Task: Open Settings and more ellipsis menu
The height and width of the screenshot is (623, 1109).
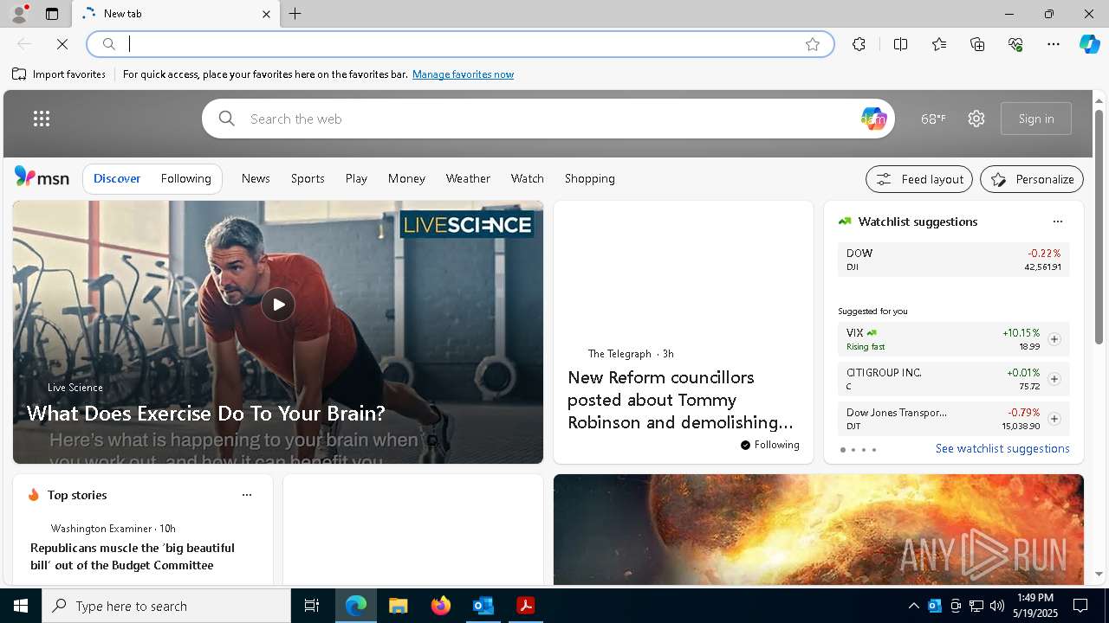Action: pos(1054,44)
